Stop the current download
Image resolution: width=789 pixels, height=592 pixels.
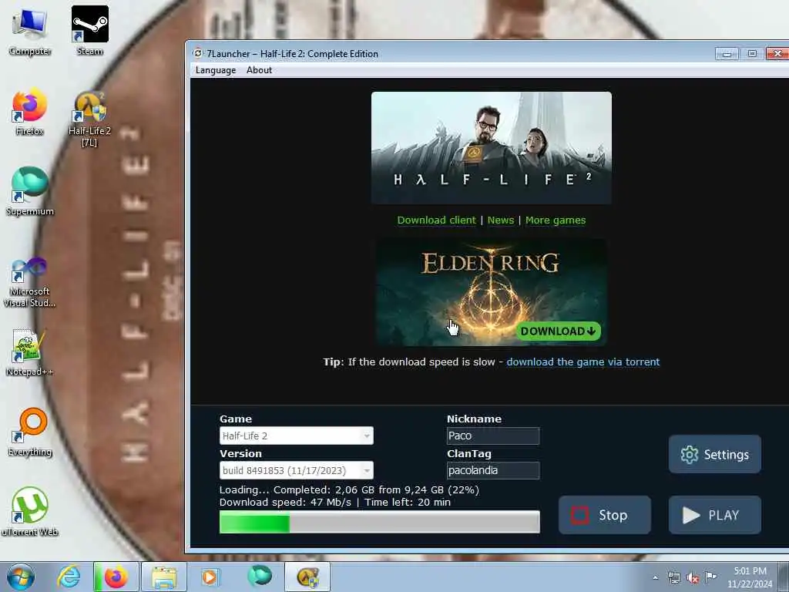(605, 515)
